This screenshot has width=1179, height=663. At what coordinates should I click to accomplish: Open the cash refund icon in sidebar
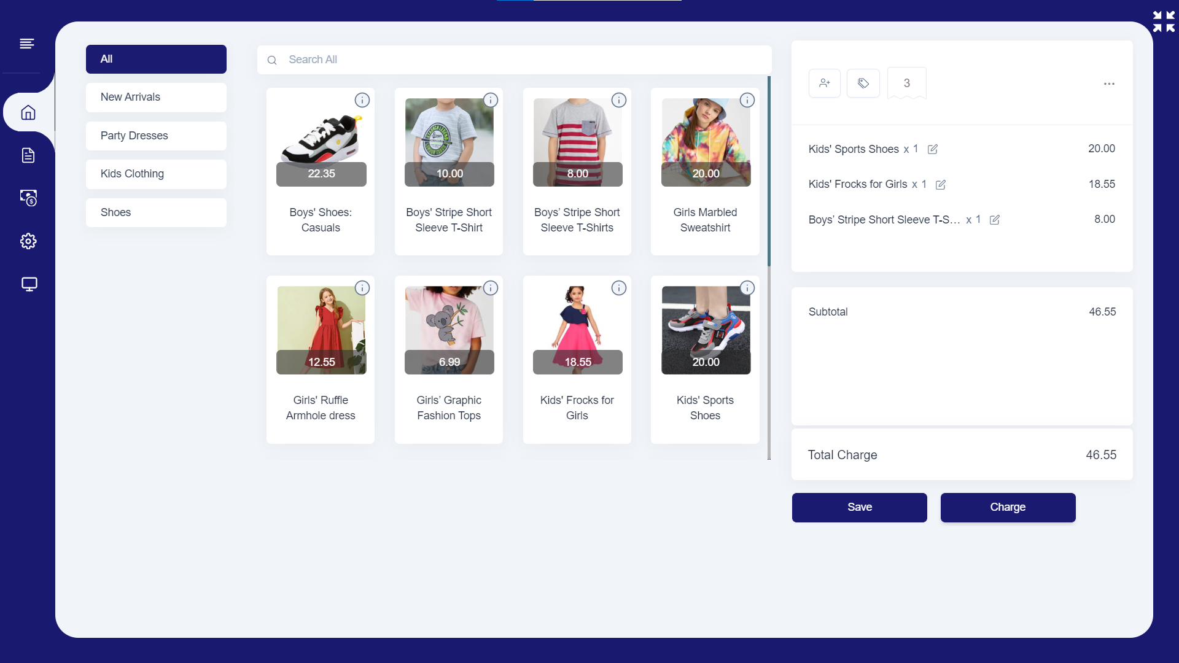click(28, 198)
